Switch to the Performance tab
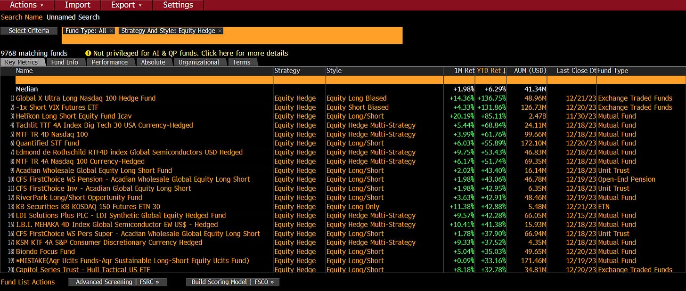The image size is (686, 291). (x=109, y=62)
